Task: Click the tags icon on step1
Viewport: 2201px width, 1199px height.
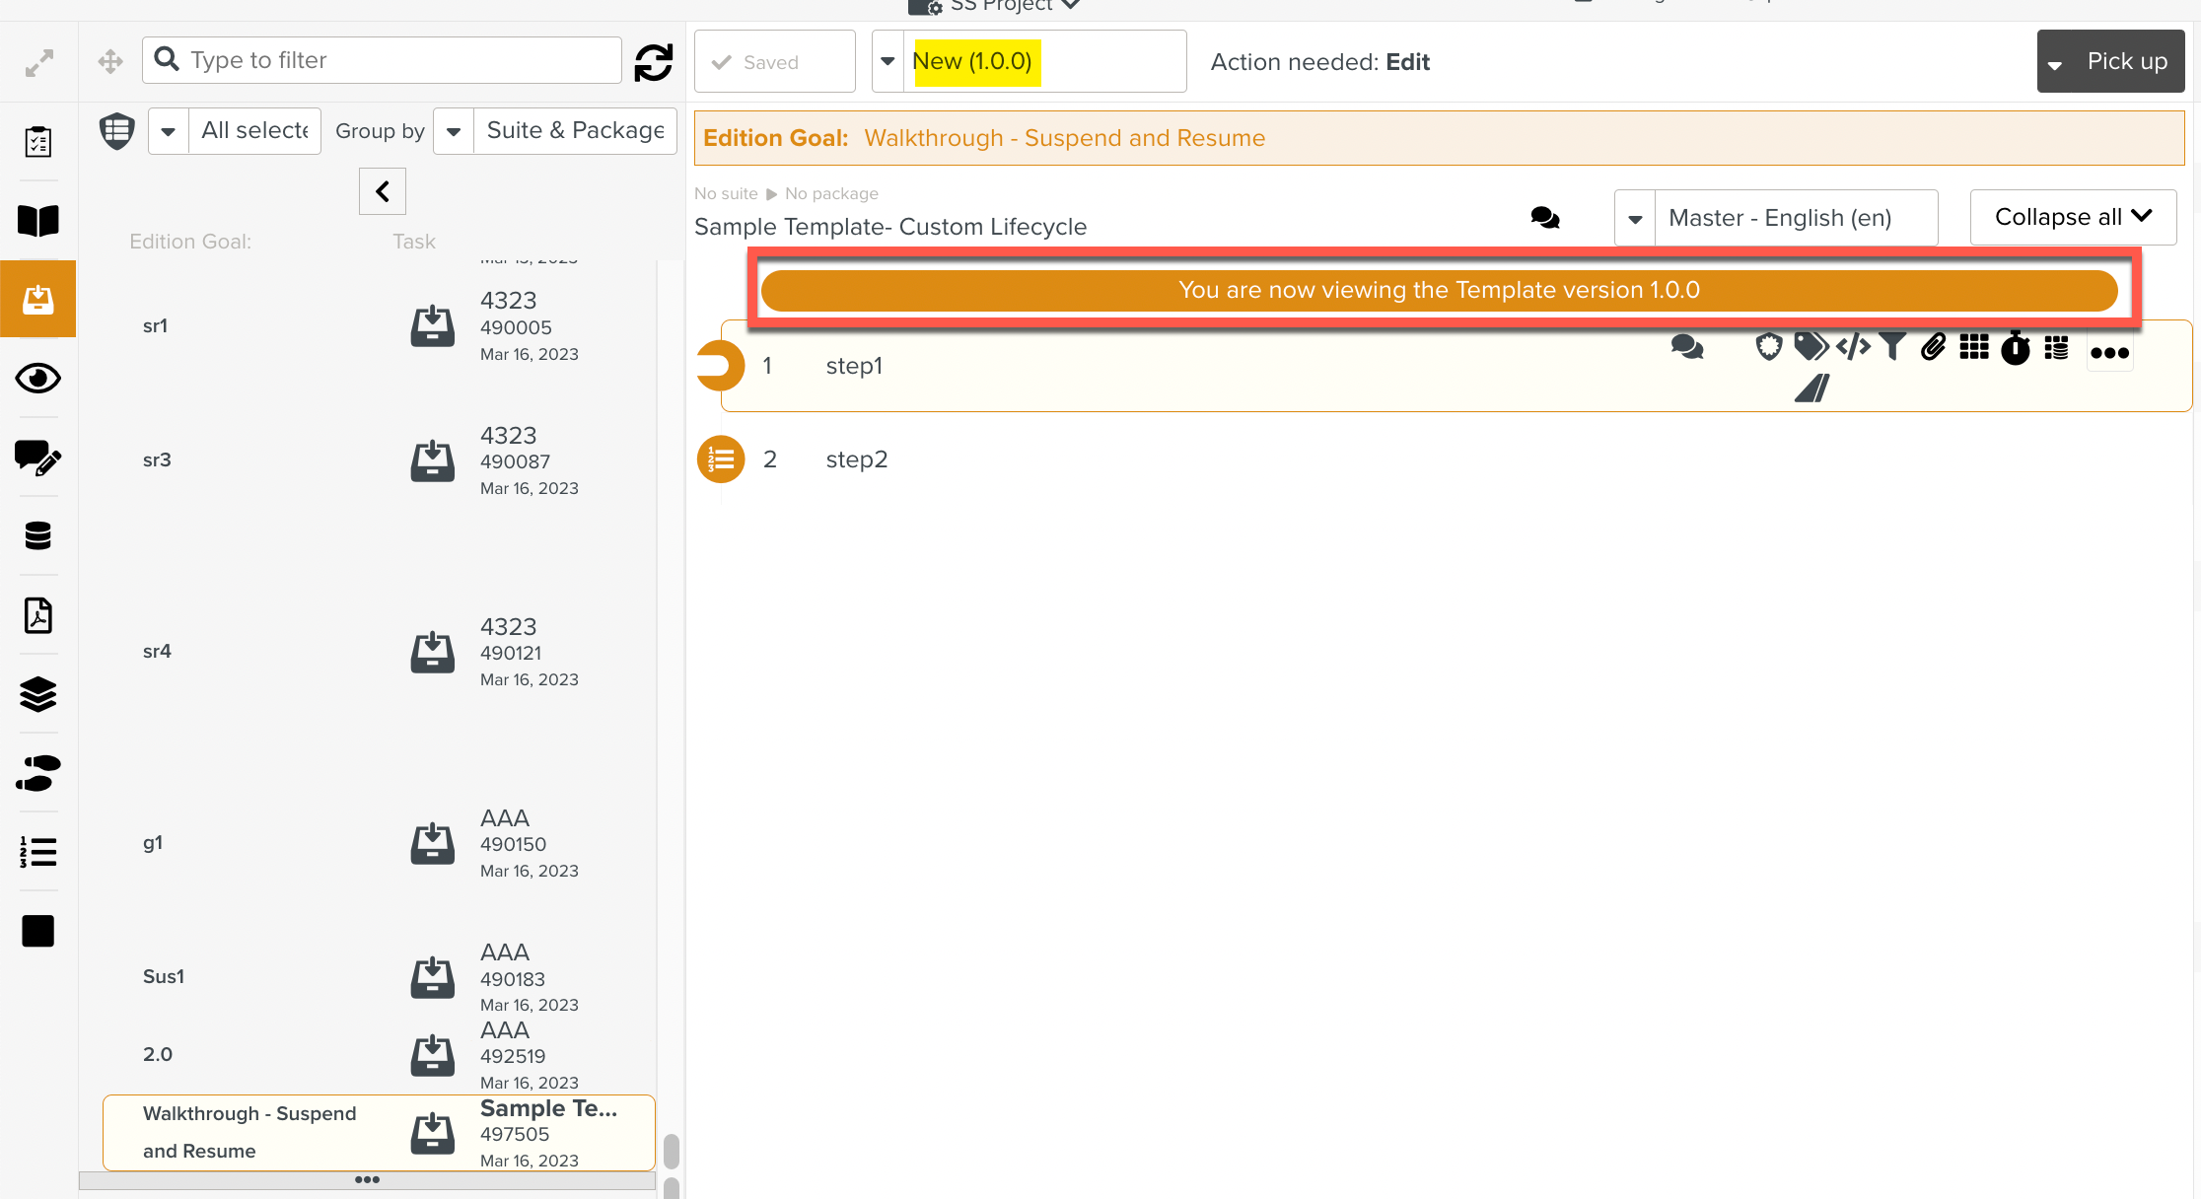Action: point(1810,347)
